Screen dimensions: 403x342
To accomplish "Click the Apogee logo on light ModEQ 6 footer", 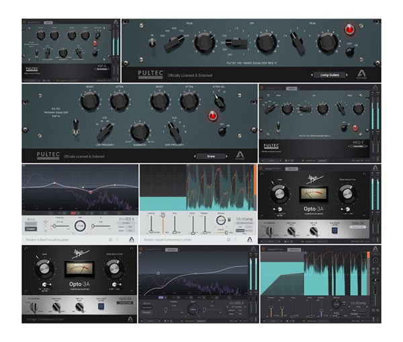I will coord(132,240).
